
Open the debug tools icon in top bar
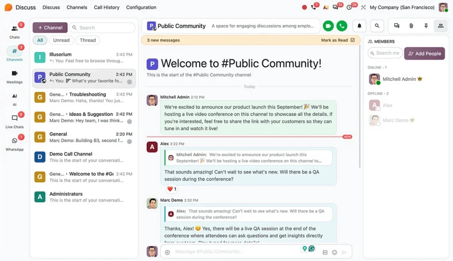coord(363,8)
